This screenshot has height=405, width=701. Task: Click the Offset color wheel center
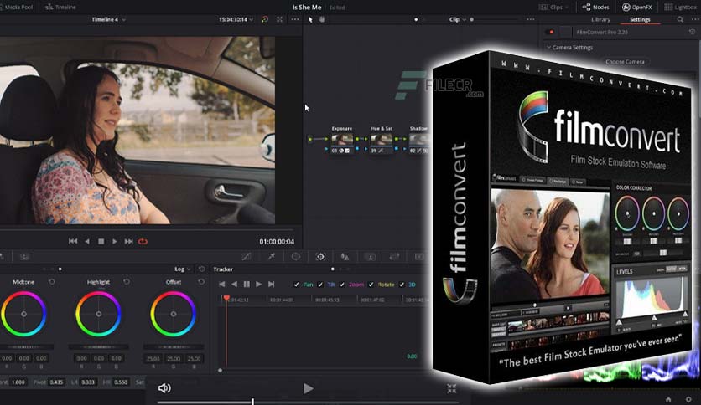(174, 314)
